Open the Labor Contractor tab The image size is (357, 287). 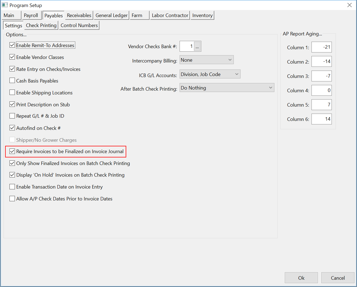click(x=170, y=15)
